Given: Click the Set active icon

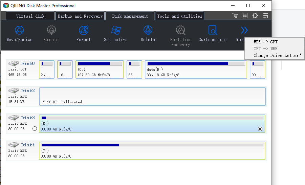Looking at the screenshot, I should (116, 30).
